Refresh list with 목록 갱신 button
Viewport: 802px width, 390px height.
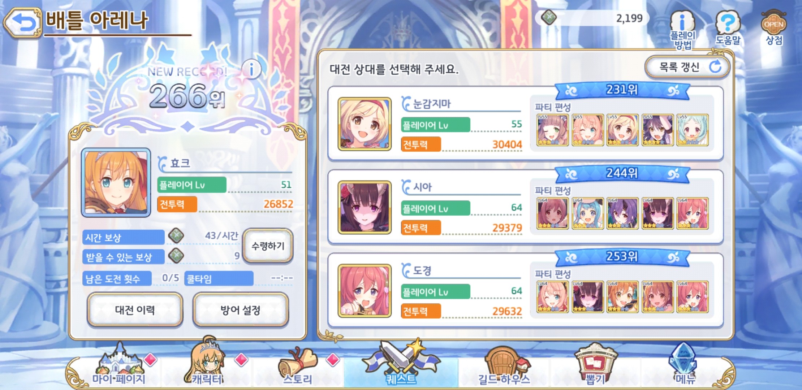687,67
